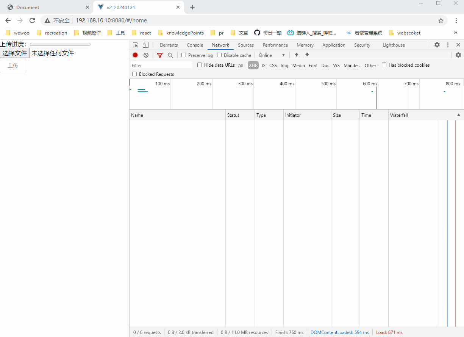Click the 上传 upload button
This screenshot has width=464, height=337.
pyautogui.click(x=13, y=66)
